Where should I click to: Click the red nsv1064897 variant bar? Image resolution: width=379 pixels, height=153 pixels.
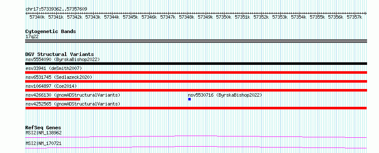[196, 90]
